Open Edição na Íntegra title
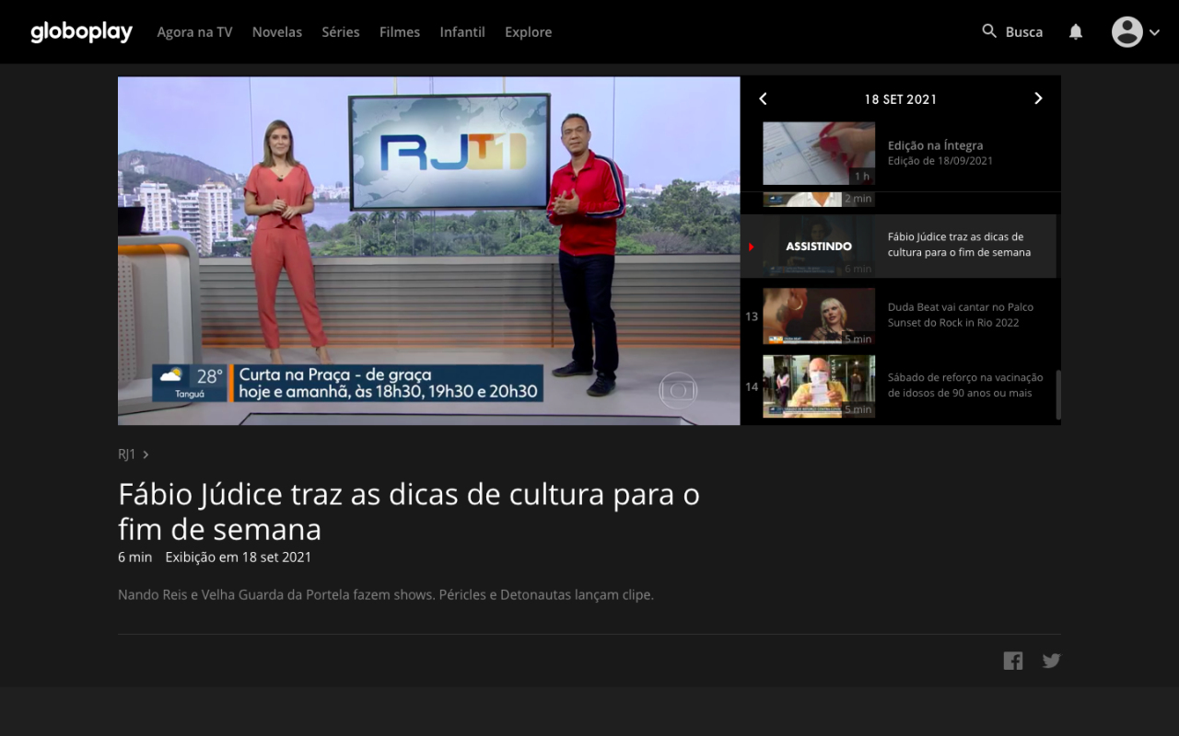This screenshot has height=736, width=1179. (935, 145)
